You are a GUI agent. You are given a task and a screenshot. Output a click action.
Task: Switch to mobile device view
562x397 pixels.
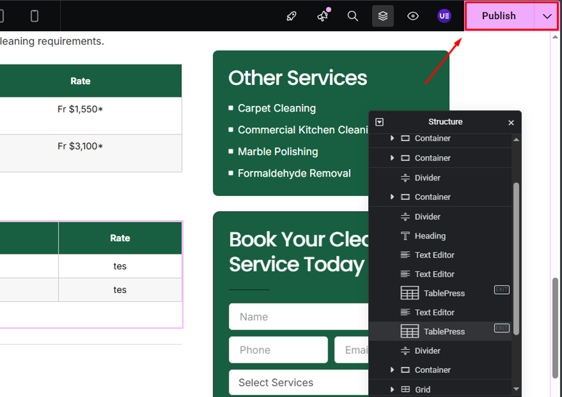click(x=34, y=16)
